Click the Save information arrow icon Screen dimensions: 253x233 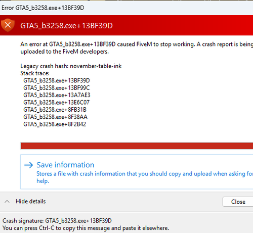[x=28, y=165]
